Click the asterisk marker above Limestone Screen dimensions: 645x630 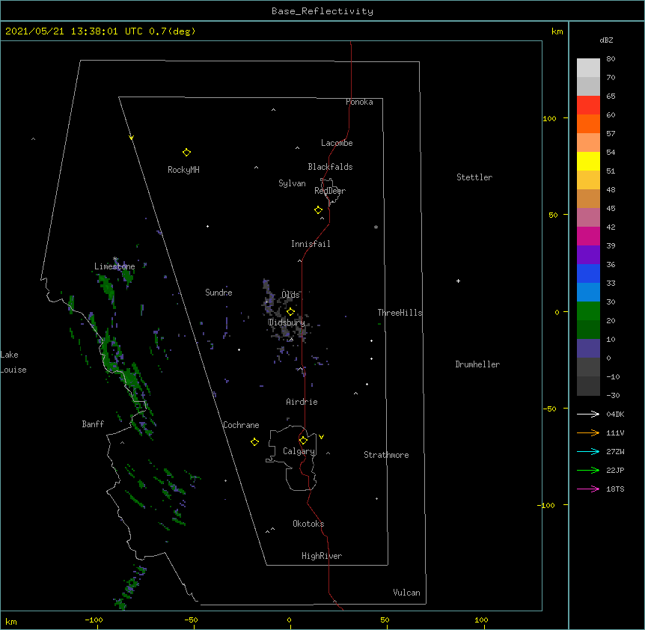click(x=115, y=259)
